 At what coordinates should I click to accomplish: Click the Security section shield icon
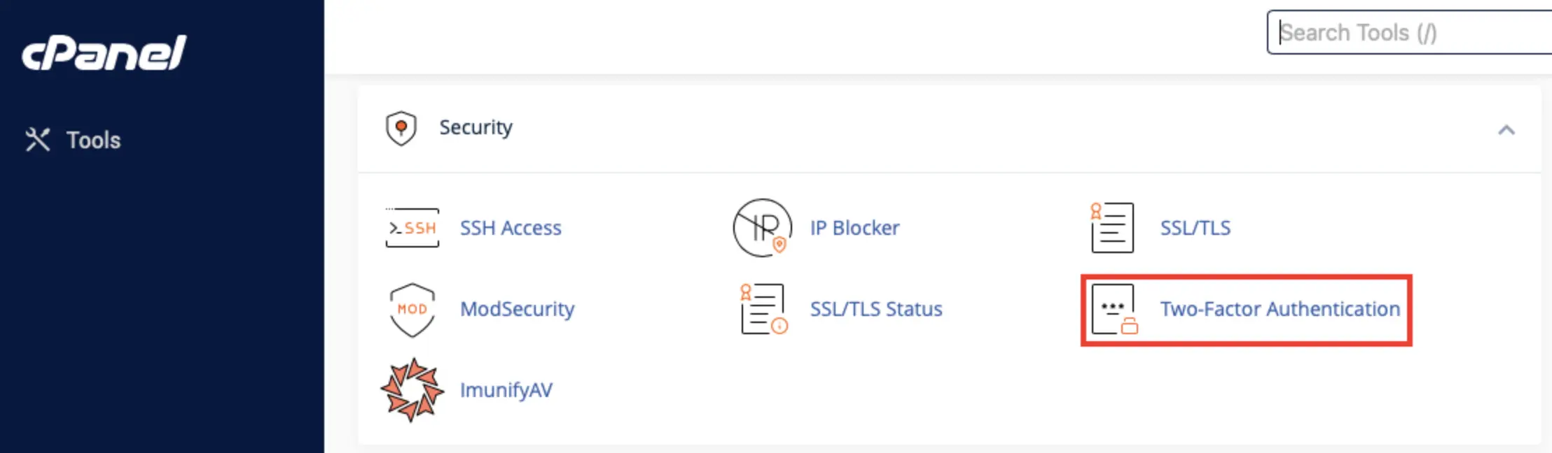click(401, 128)
